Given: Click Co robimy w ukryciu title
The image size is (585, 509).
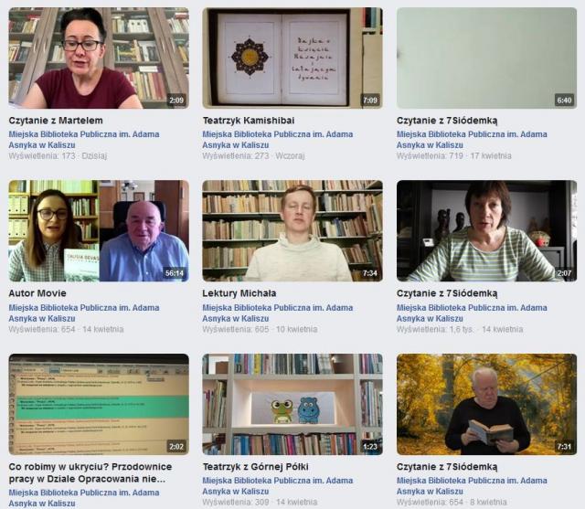Looking at the screenshot, I should pos(90,472).
